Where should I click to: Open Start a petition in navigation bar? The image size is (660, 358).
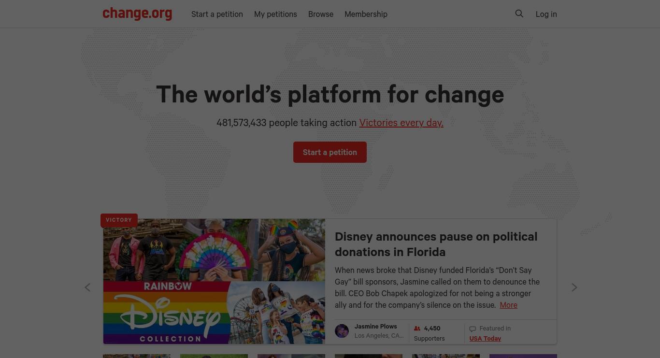(x=217, y=14)
